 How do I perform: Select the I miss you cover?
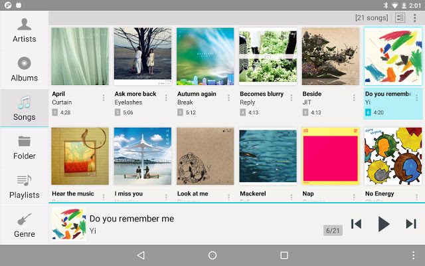coord(143,156)
